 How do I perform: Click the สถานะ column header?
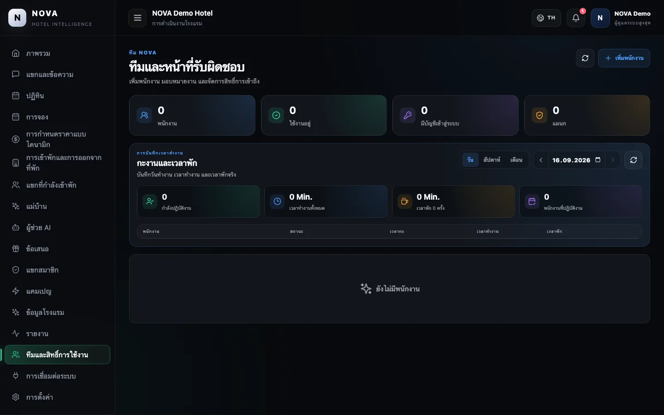pos(296,231)
